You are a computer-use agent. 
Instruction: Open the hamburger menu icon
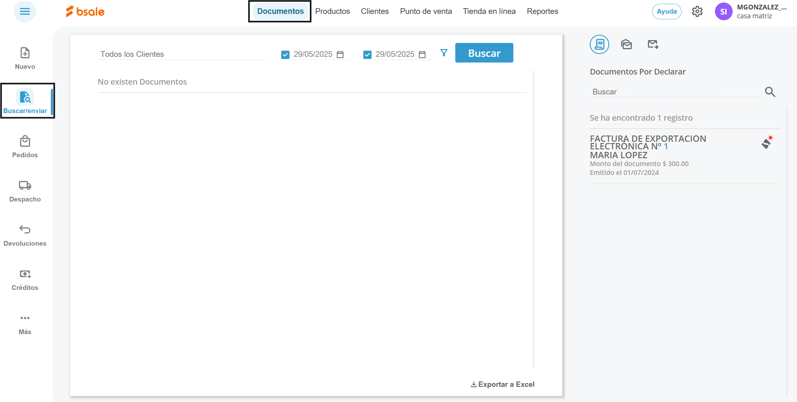click(25, 12)
